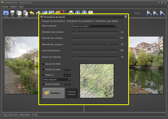
Task: Open the help question mark icon
Action: click(84, 13)
